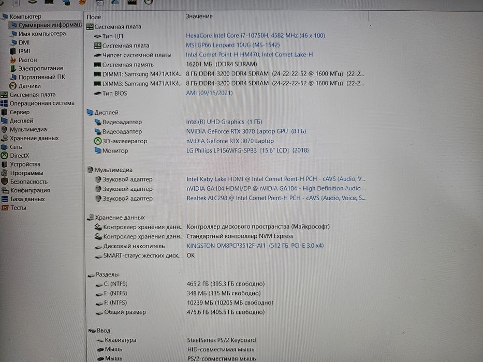Select the E: (NTFS) partition row
Viewport: 483px width, 362px height.
[178, 293]
